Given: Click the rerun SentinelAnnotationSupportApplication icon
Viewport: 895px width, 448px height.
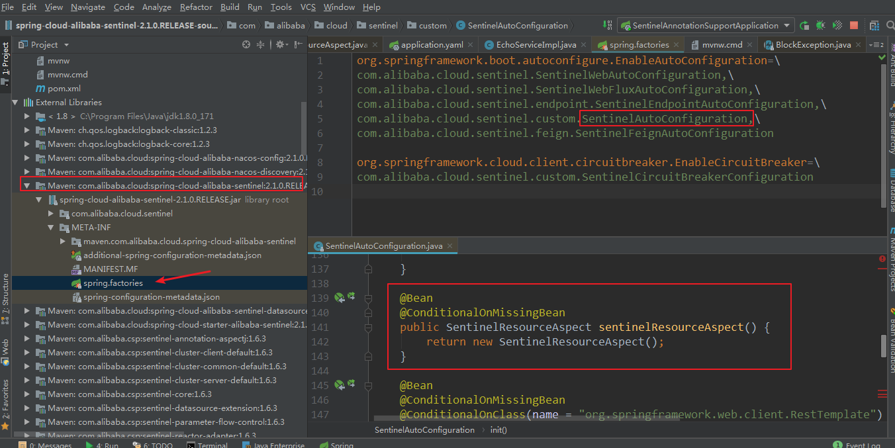Looking at the screenshot, I should coord(804,25).
